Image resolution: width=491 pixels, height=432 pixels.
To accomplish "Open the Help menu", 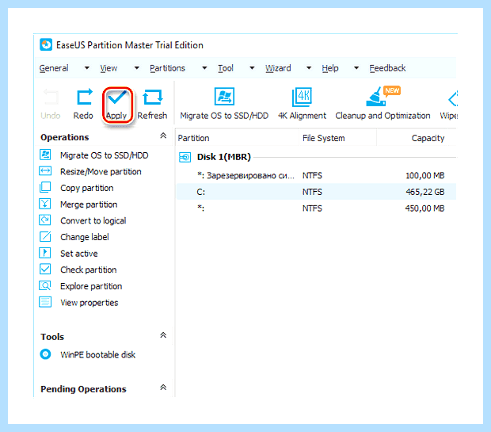I will [330, 68].
